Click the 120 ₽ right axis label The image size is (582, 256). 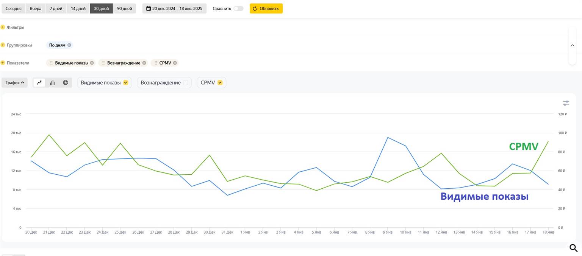(563, 114)
